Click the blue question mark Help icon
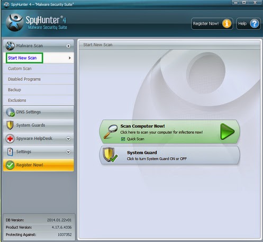263x242 pixels. pyautogui.click(x=255, y=23)
